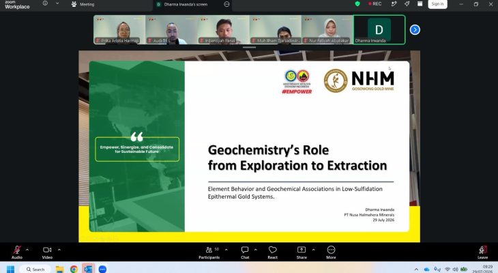498x273 pixels.
Task: Open the options ellipsis on the screen share tab
Action: point(226,4)
